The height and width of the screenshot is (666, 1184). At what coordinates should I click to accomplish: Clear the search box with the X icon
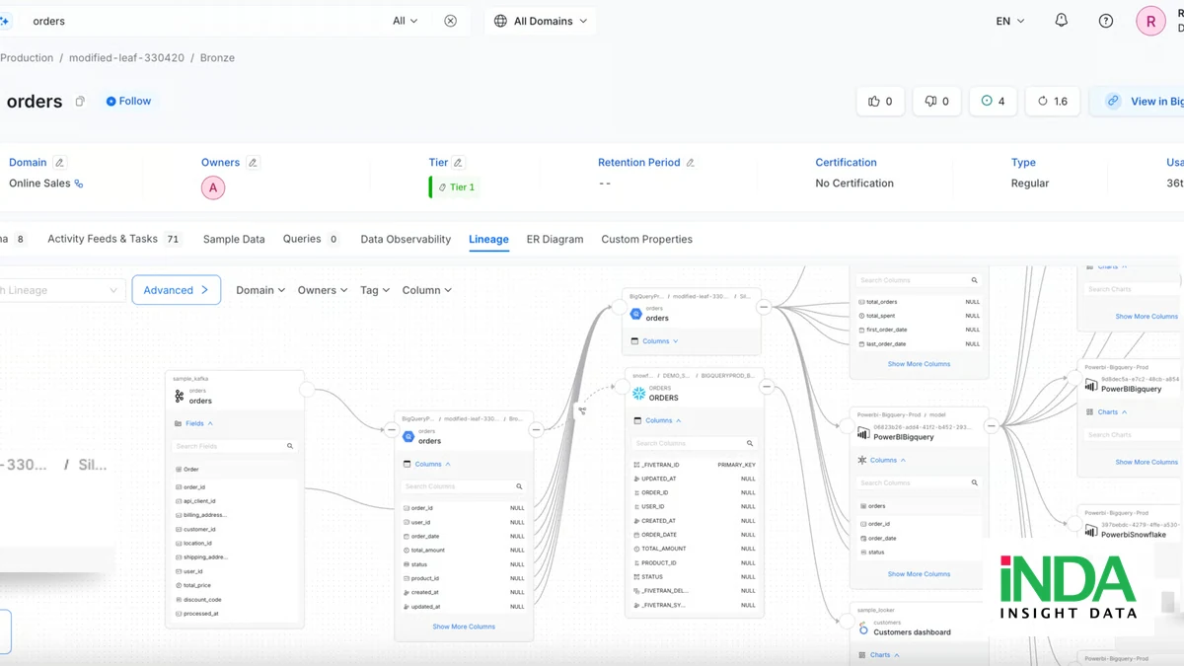click(451, 21)
